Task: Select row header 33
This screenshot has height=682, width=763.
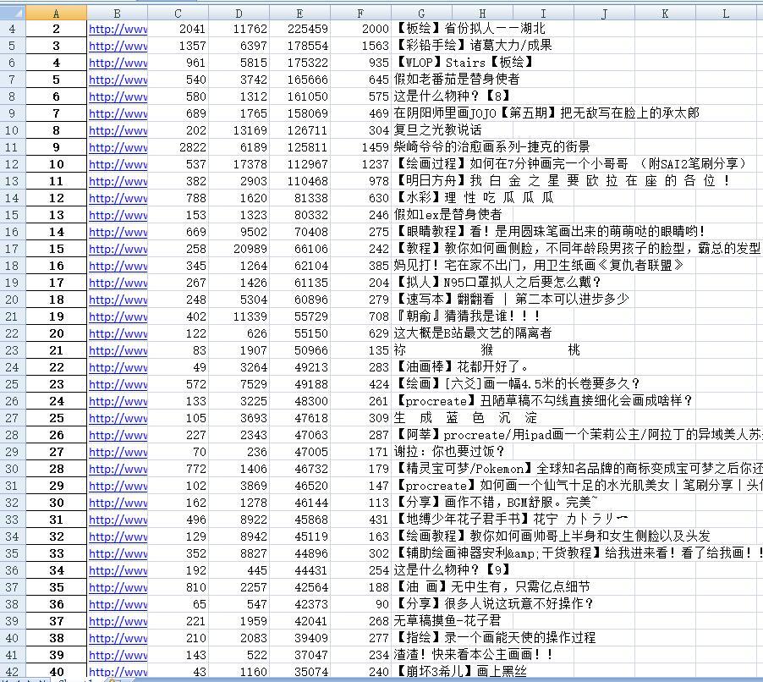Action: point(13,520)
